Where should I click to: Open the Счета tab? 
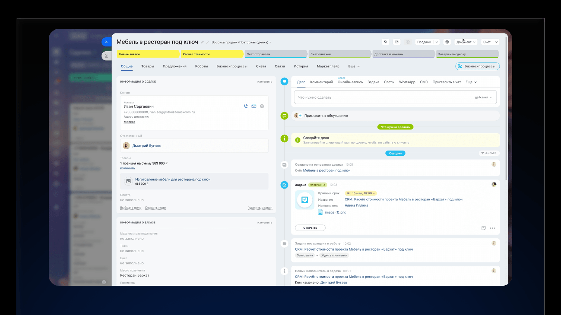click(x=261, y=66)
